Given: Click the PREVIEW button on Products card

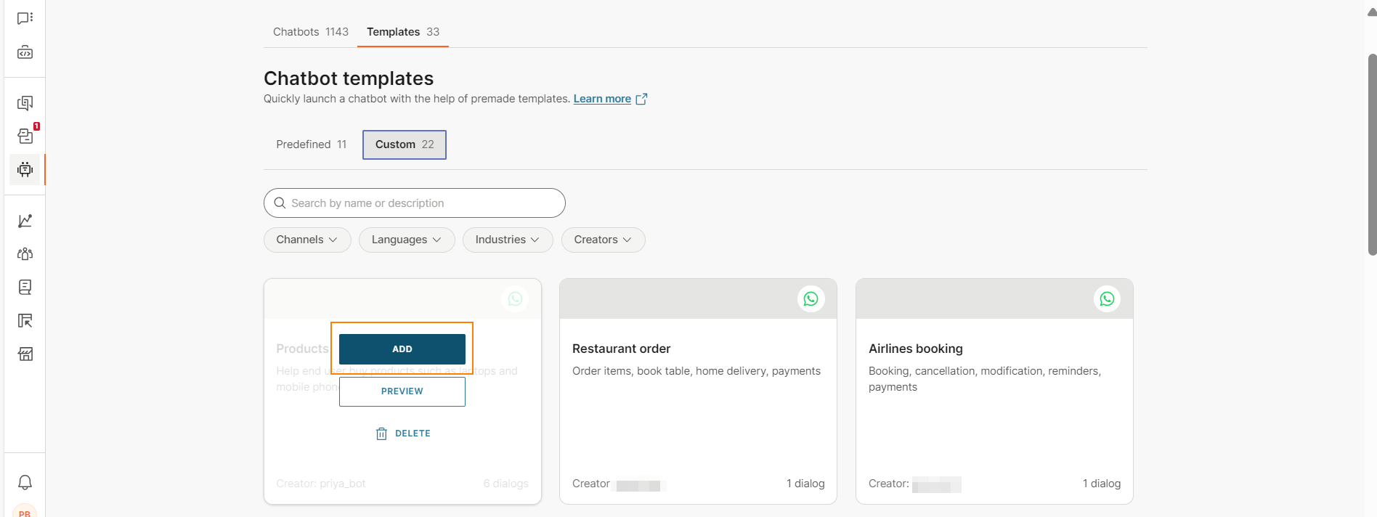Looking at the screenshot, I should point(402,391).
